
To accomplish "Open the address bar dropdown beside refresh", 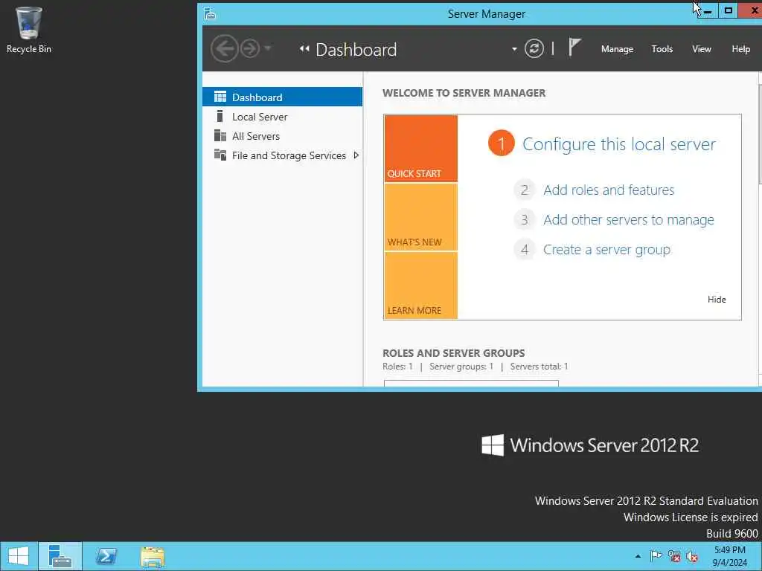I will pyautogui.click(x=514, y=49).
